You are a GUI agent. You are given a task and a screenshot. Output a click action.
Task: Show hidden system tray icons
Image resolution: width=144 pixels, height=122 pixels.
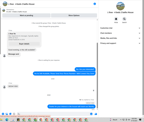coord(121,120)
